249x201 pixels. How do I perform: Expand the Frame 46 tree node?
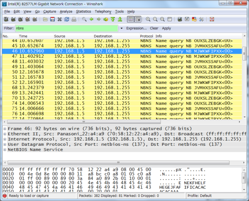click(5, 129)
